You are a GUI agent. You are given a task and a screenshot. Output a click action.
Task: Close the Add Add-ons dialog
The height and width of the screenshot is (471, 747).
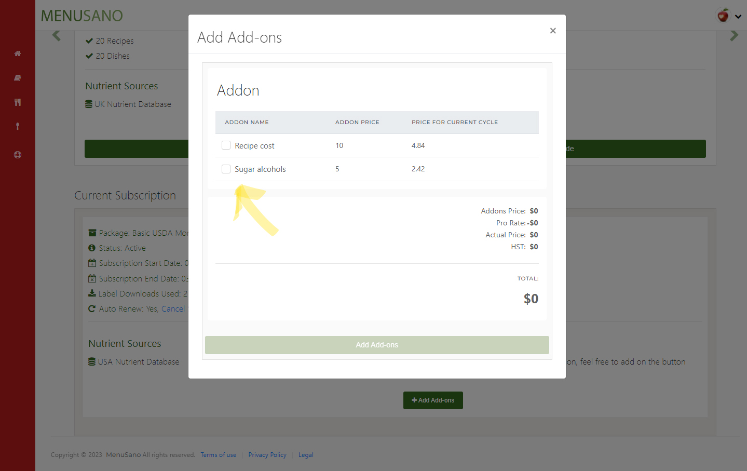[x=553, y=31]
